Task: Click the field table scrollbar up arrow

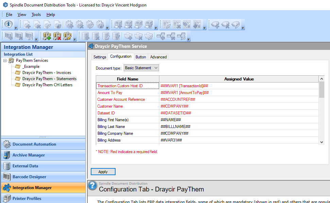Action: coord(322,79)
